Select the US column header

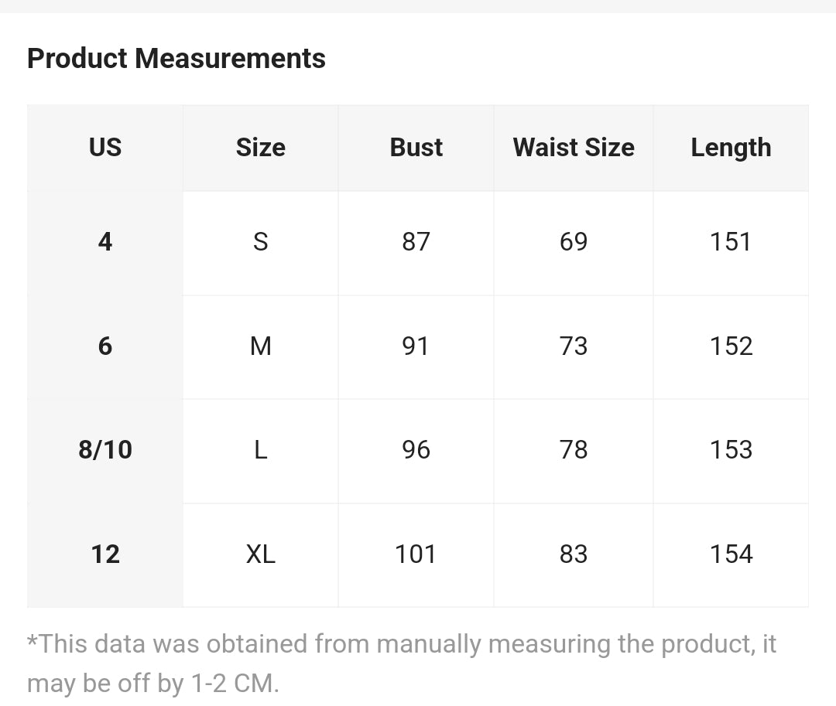point(105,148)
